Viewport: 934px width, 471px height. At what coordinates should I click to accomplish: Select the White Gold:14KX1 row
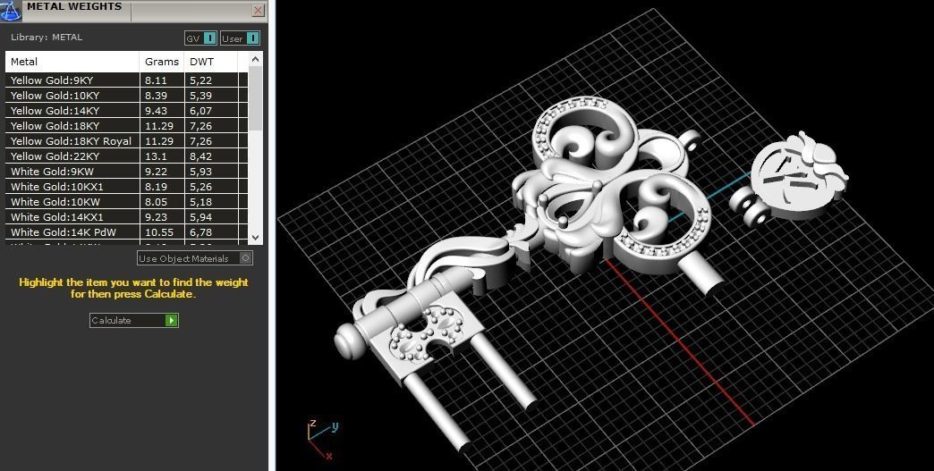tap(126, 217)
